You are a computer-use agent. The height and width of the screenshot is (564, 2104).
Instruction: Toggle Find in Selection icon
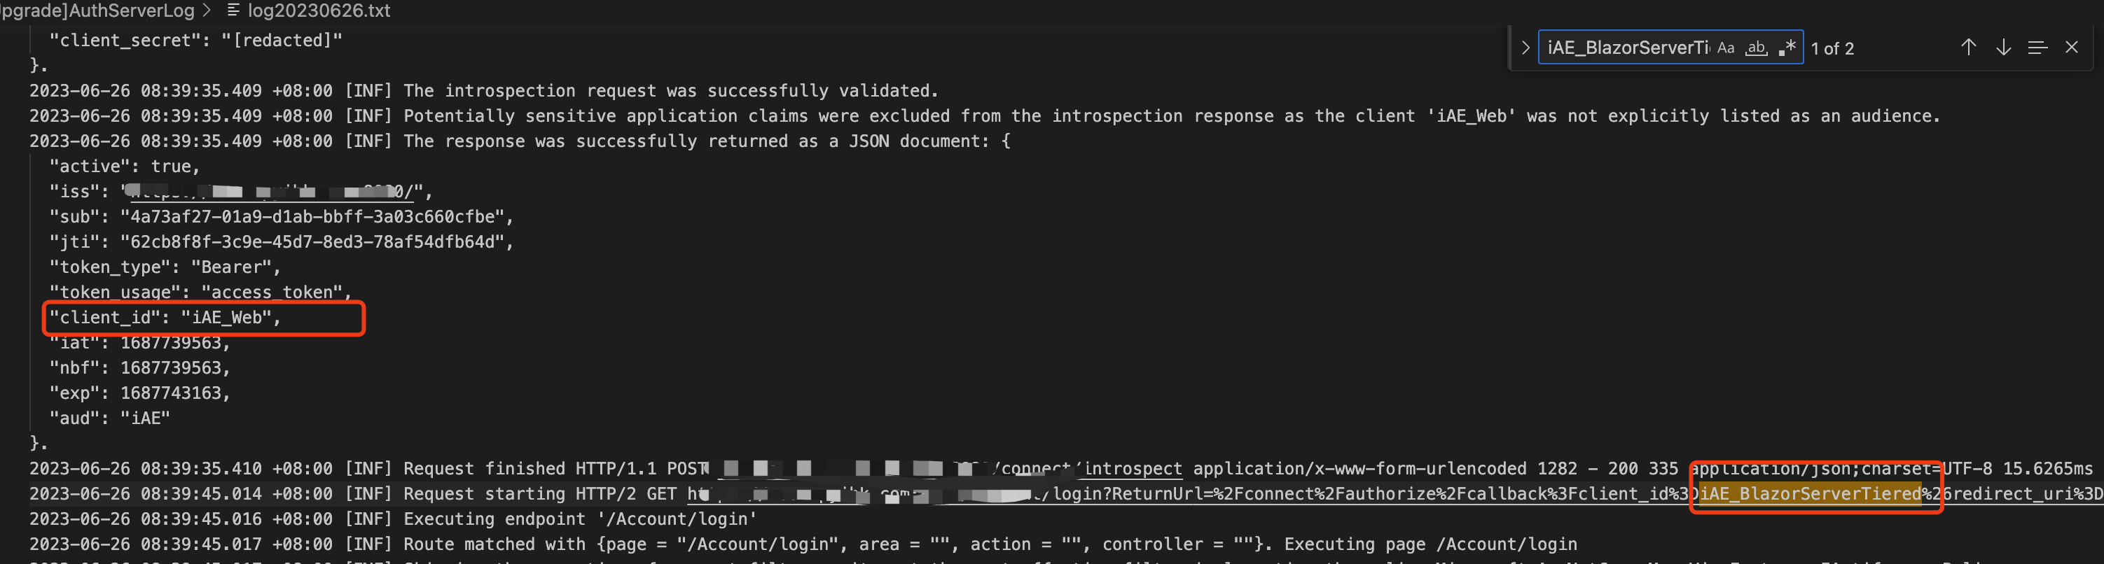point(2038,48)
